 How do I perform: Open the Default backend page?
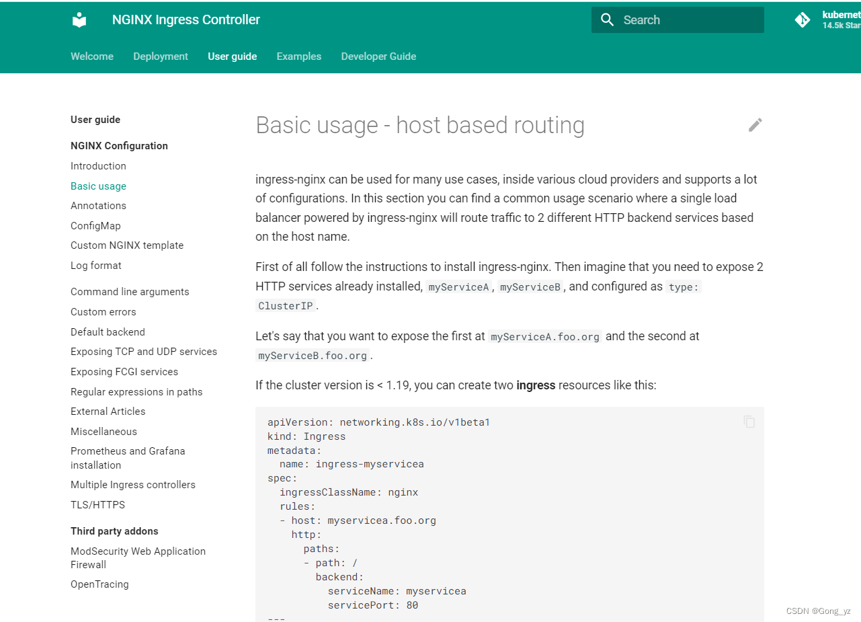[108, 332]
